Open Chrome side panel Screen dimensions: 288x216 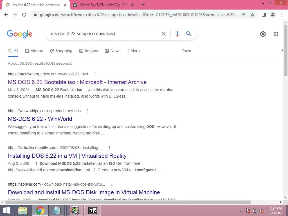tap(264, 15)
